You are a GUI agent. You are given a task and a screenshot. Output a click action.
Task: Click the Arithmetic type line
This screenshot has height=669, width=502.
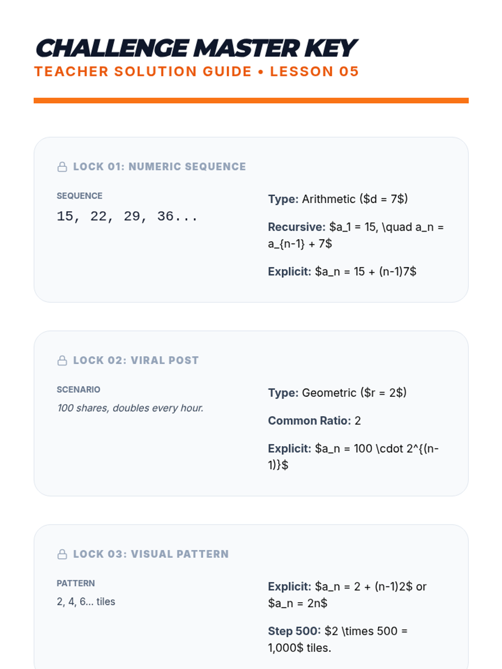[338, 199]
